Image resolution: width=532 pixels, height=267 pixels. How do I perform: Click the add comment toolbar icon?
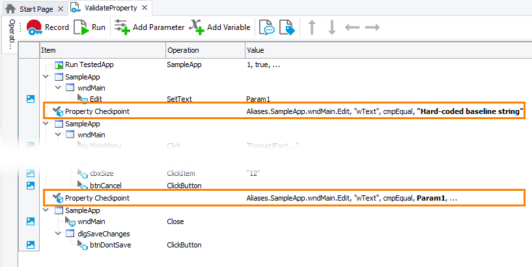coord(266,27)
